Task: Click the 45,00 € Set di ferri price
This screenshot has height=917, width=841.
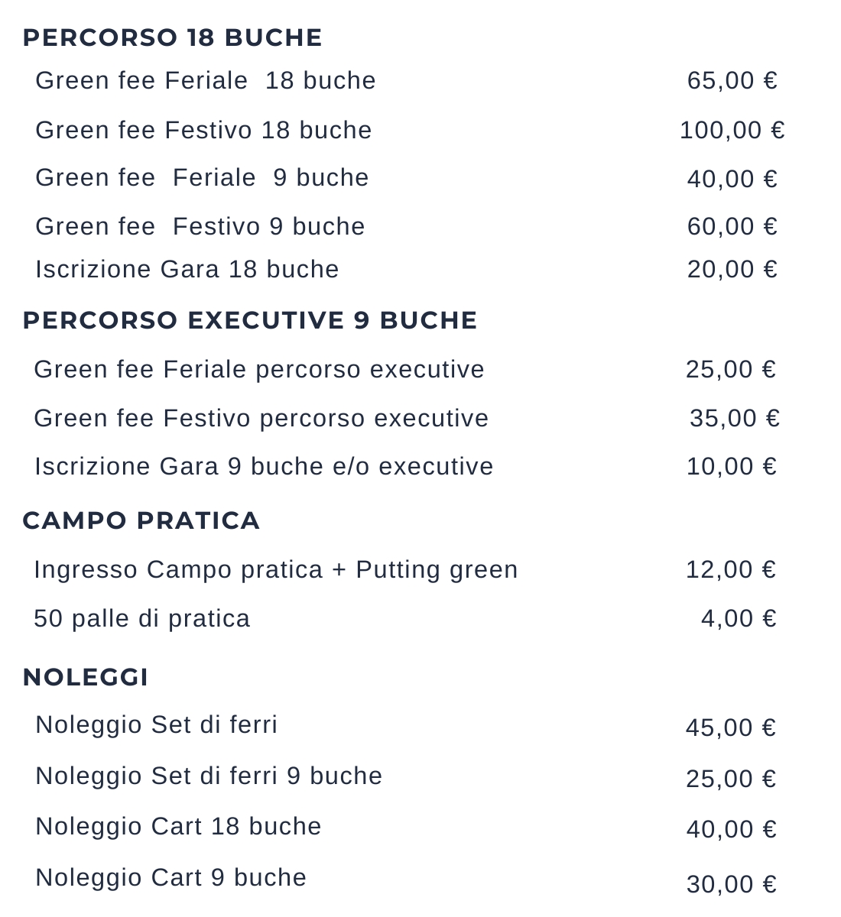Action: 730,727
